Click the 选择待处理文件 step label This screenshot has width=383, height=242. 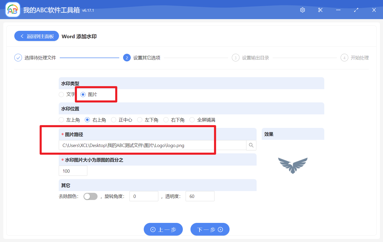point(40,58)
